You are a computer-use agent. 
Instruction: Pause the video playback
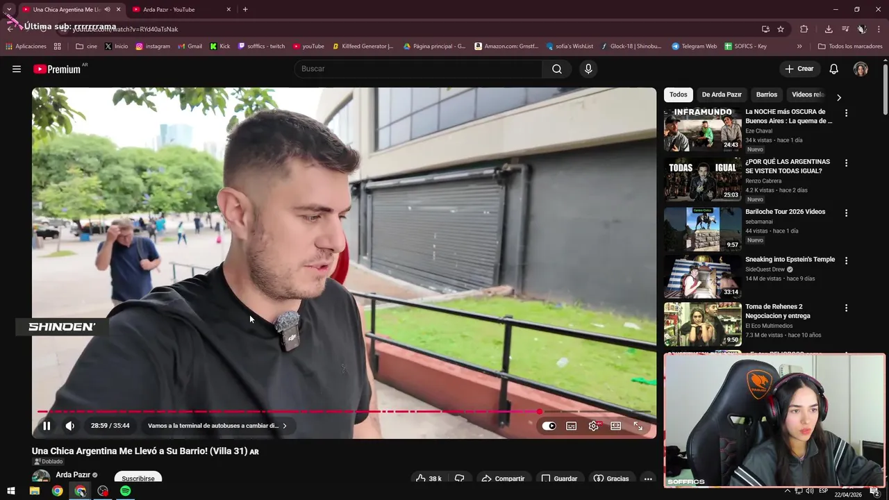click(47, 426)
